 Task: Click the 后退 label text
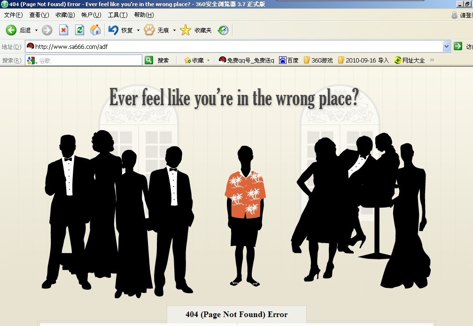(x=25, y=30)
